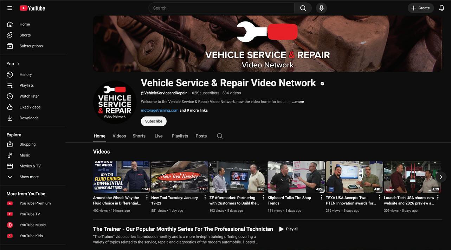Open options for ZF Aftermarket video
Screen dimensions: 451x250
(x=263, y=198)
